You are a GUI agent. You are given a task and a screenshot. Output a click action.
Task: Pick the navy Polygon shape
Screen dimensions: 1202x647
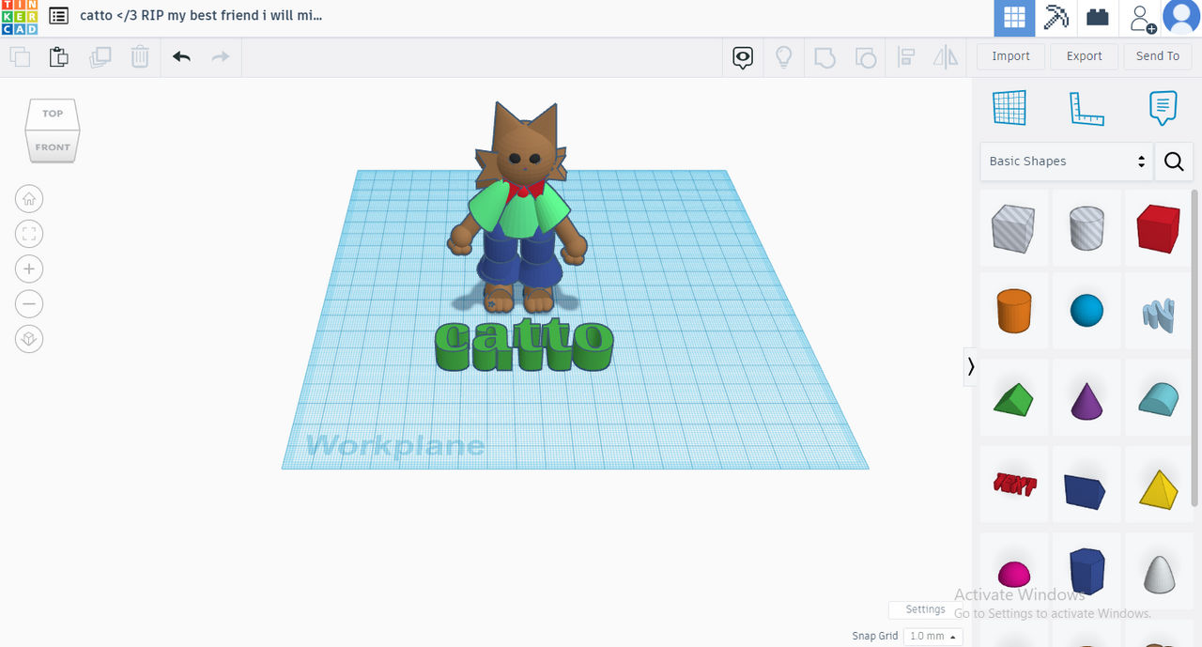[1086, 570]
